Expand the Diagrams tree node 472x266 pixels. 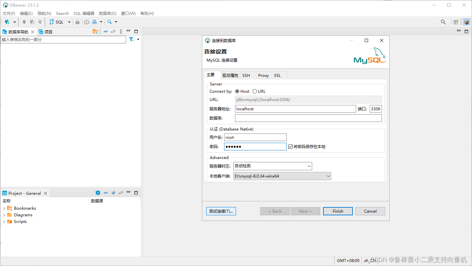point(4,215)
